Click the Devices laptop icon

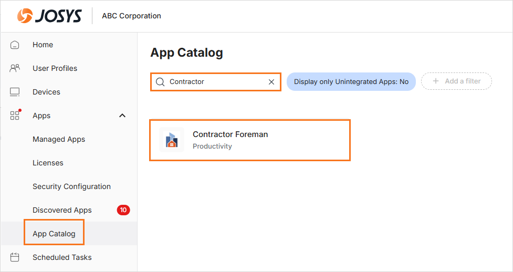pos(15,92)
